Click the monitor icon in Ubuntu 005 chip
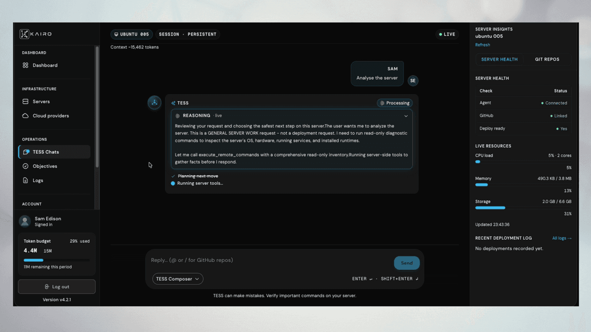 [x=116, y=35]
